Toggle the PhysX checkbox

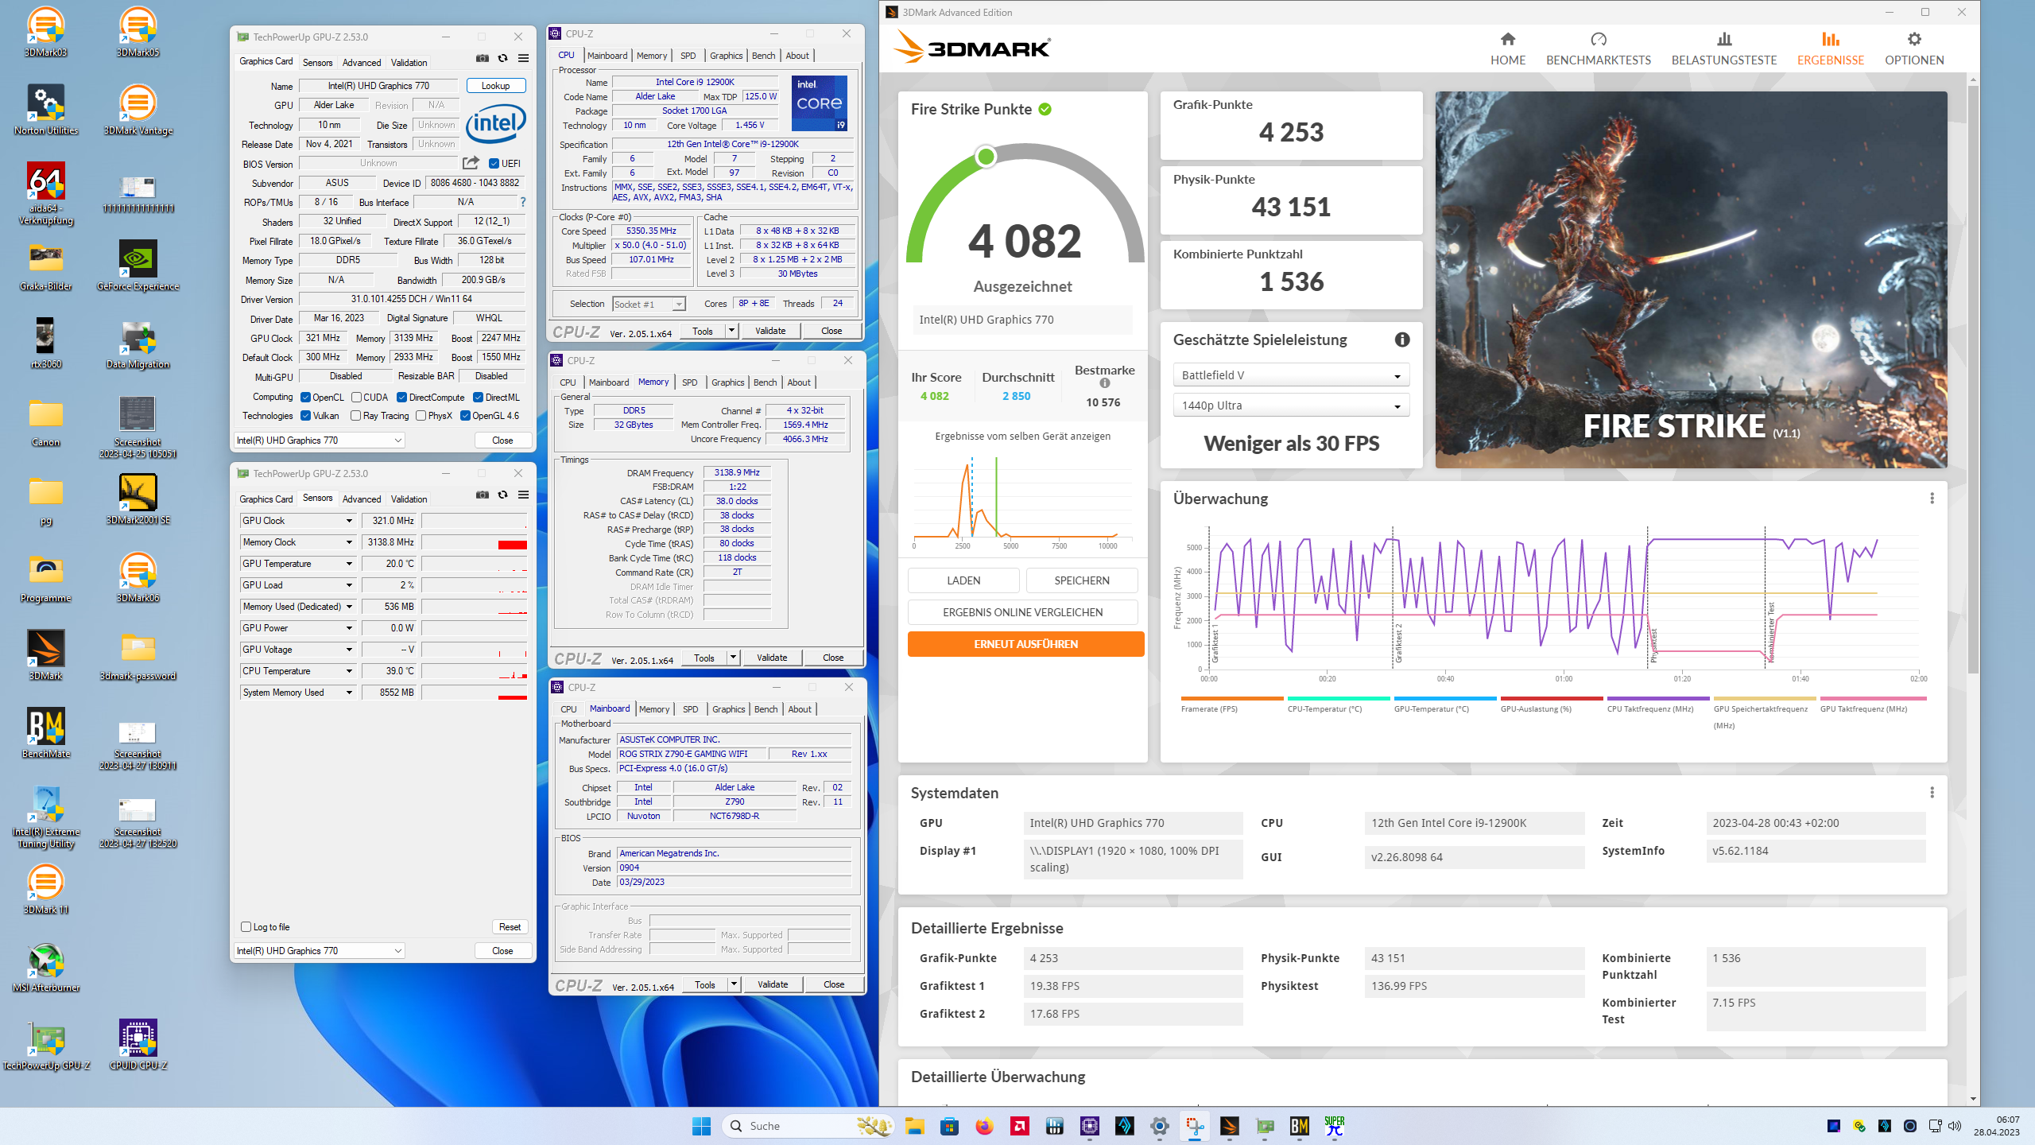click(421, 416)
